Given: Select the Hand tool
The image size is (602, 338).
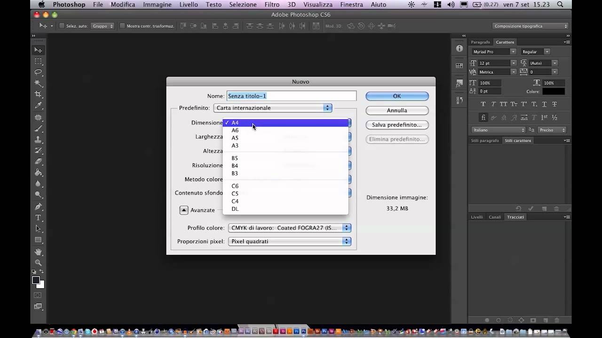Looking at the screenshot, I should [39, 252].
